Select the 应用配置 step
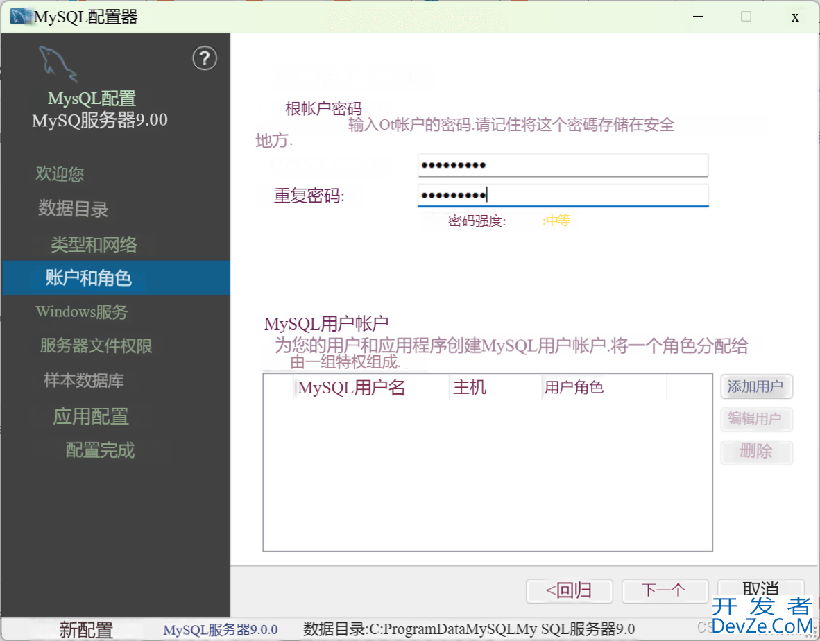The image size is (820, 641). coord(91,416)
